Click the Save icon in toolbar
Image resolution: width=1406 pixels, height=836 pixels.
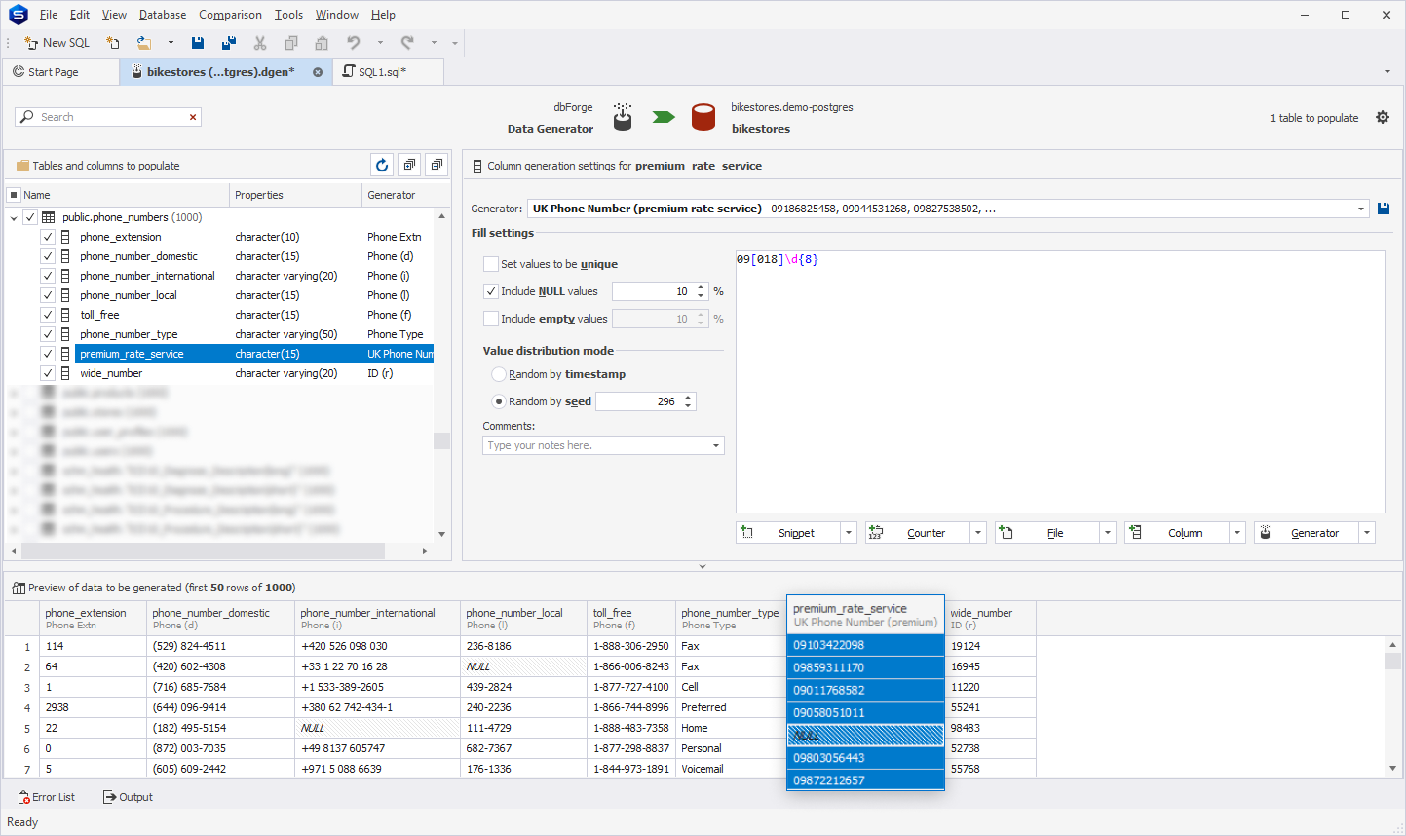click(198, 43)
